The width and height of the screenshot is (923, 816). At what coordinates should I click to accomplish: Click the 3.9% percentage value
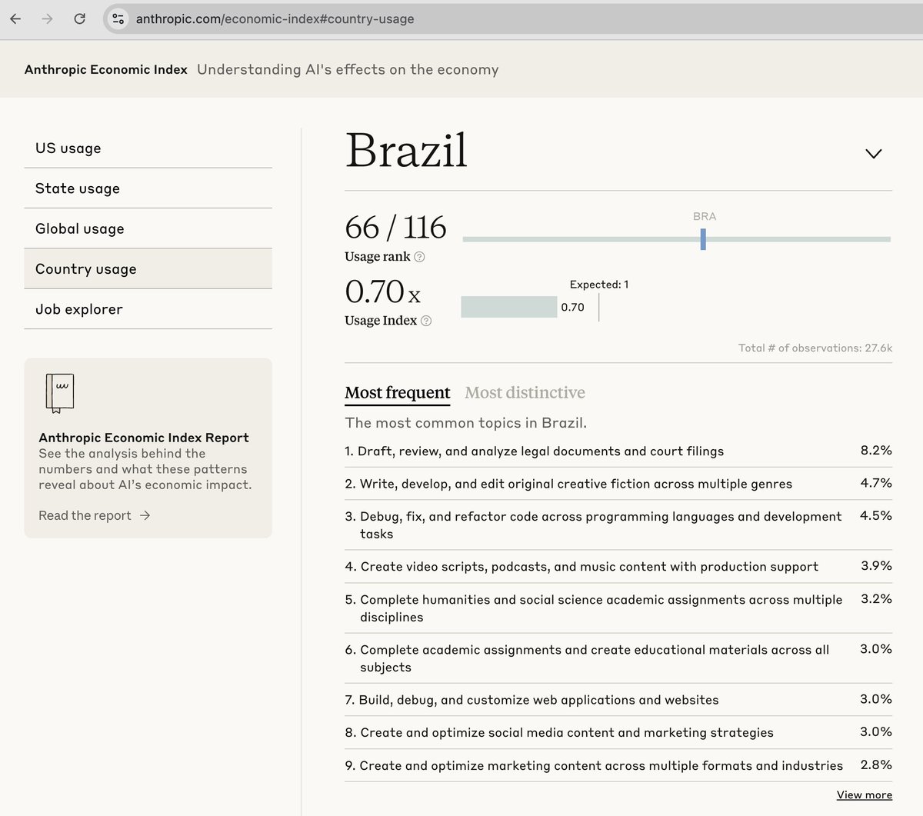tap(876, 565)
